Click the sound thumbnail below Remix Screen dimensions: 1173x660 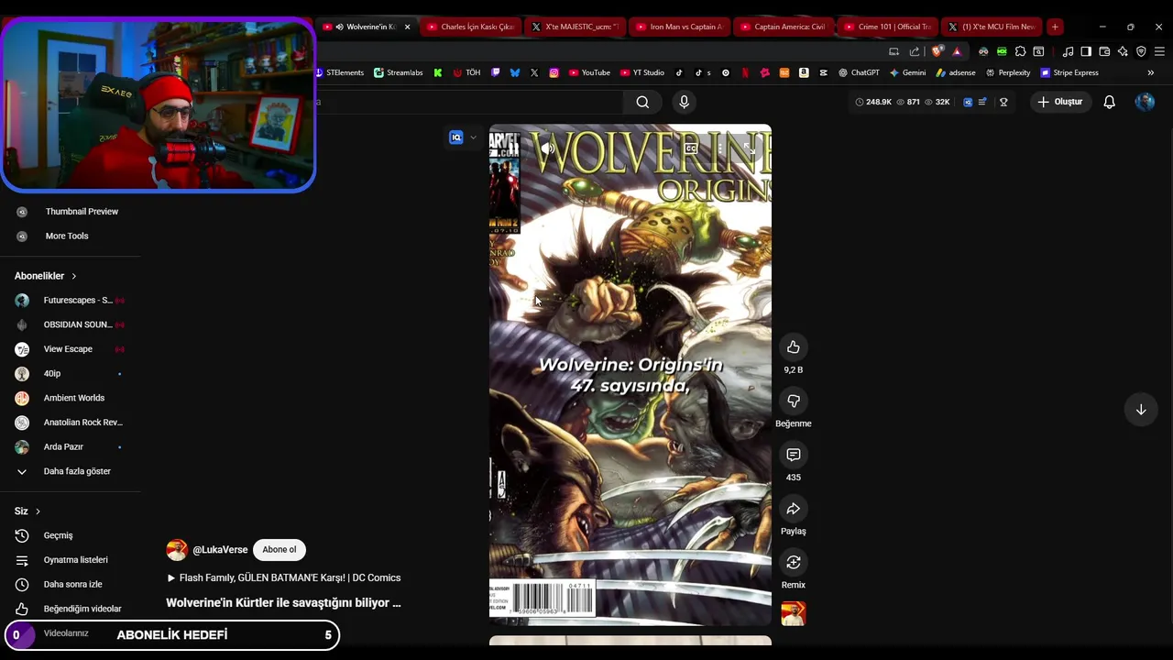click(794, 613)
